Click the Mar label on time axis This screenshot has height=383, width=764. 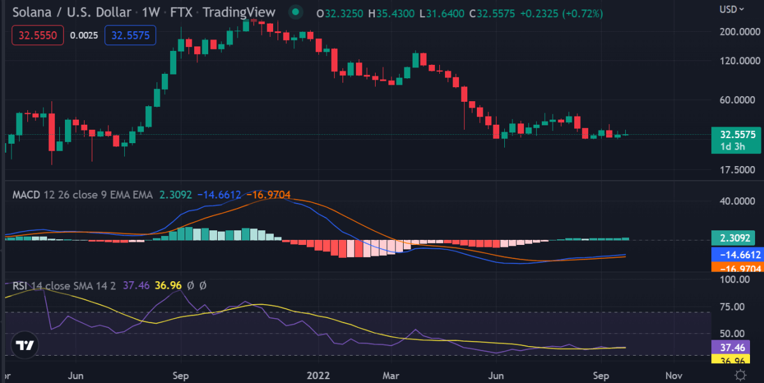[390, 375]
